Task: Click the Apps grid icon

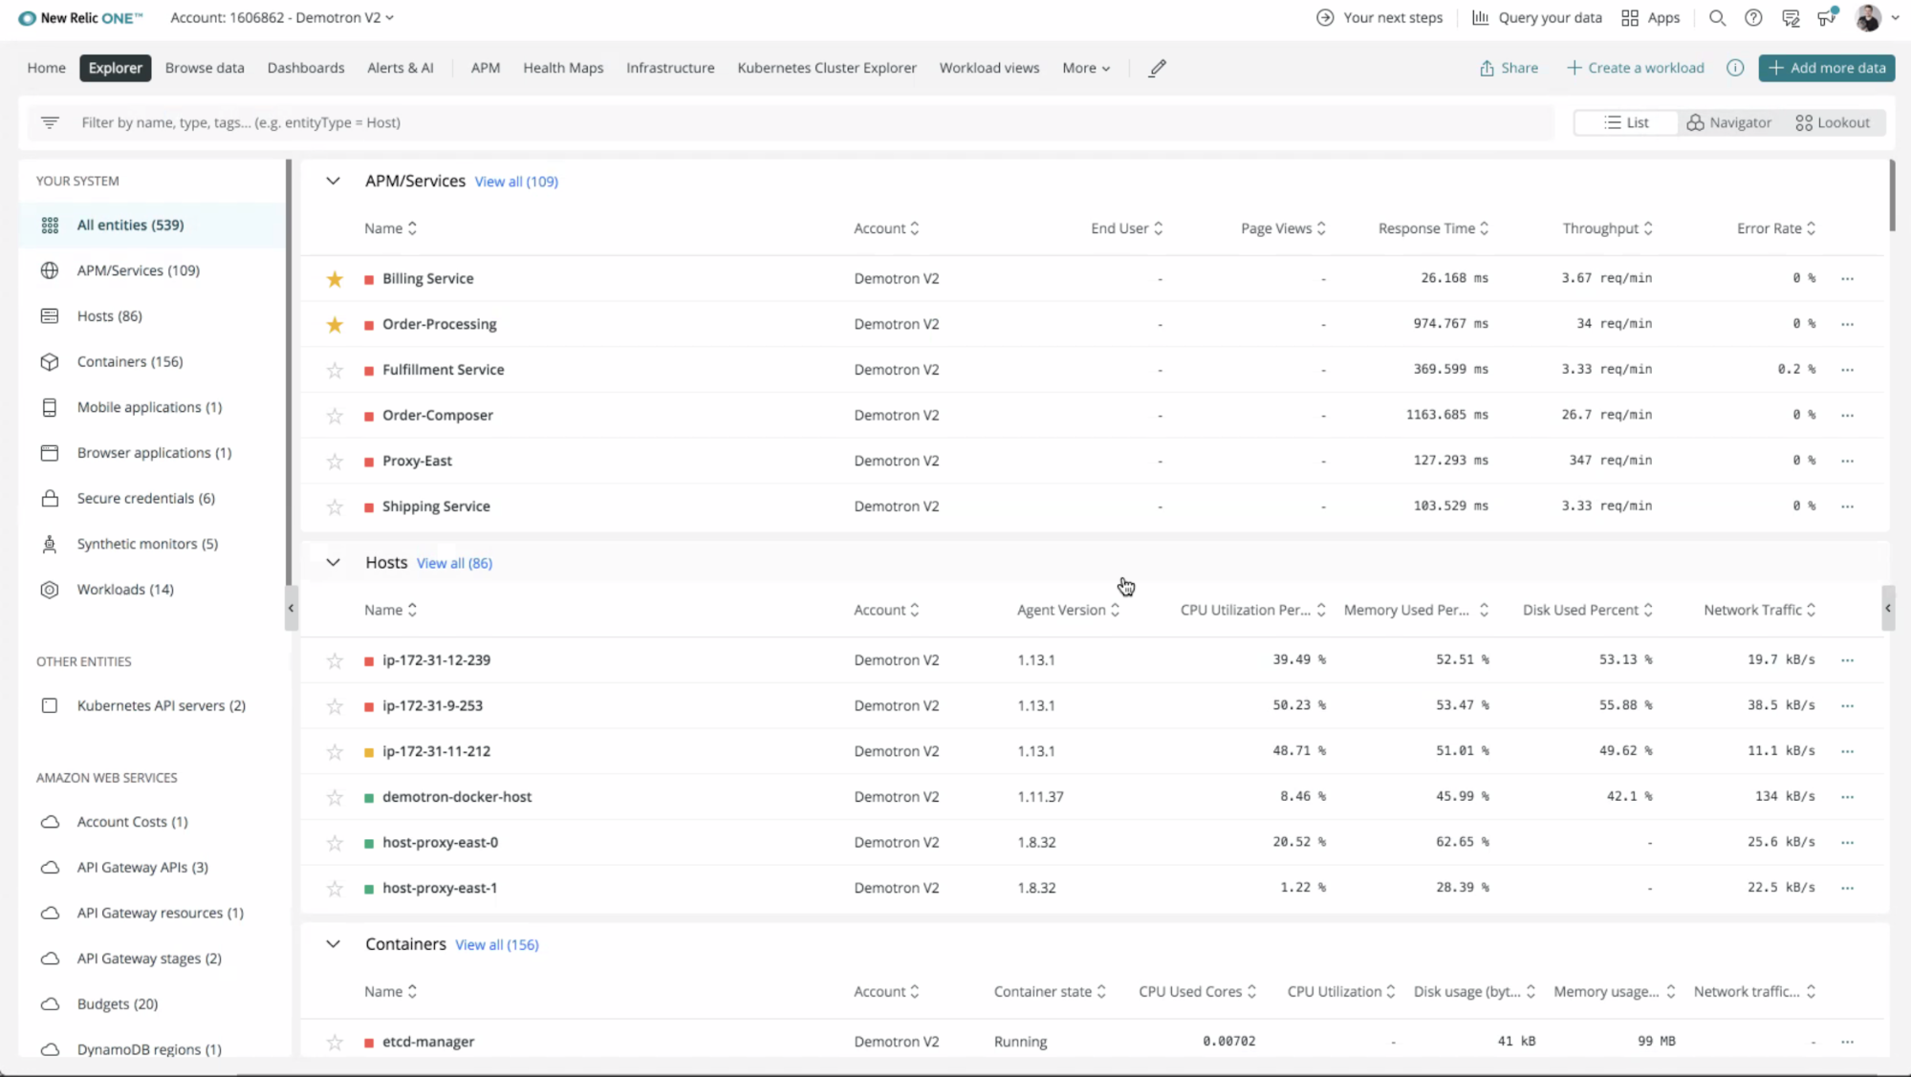Action: point(1630,17)
